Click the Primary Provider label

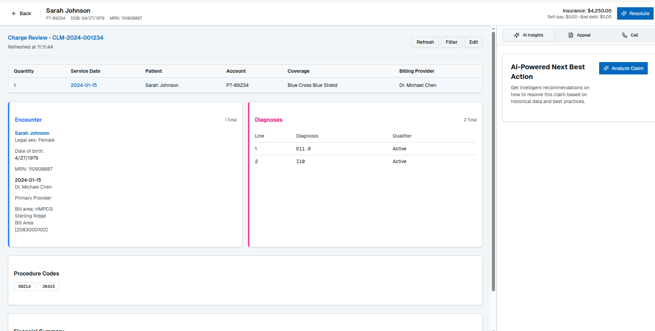pyautogui.click(x=33, y=198)
